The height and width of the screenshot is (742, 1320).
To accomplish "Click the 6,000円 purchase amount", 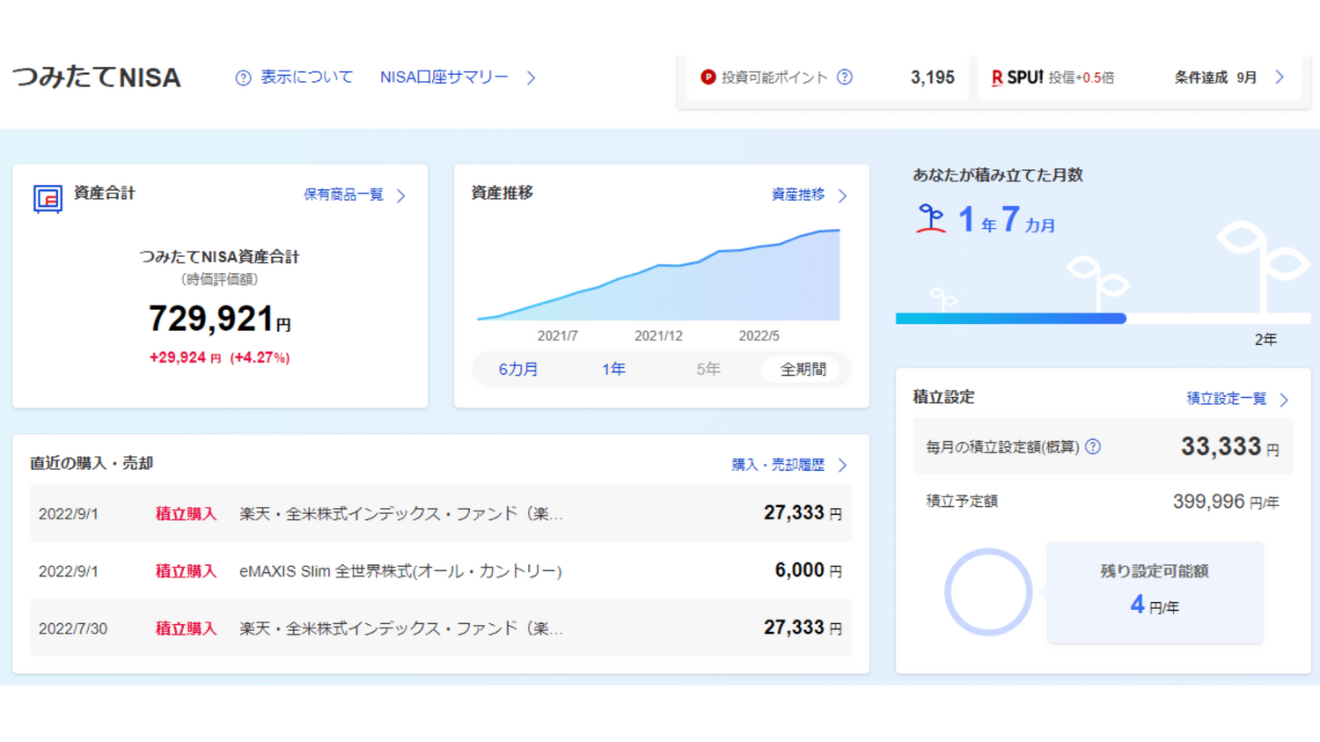I will point(808,570).
